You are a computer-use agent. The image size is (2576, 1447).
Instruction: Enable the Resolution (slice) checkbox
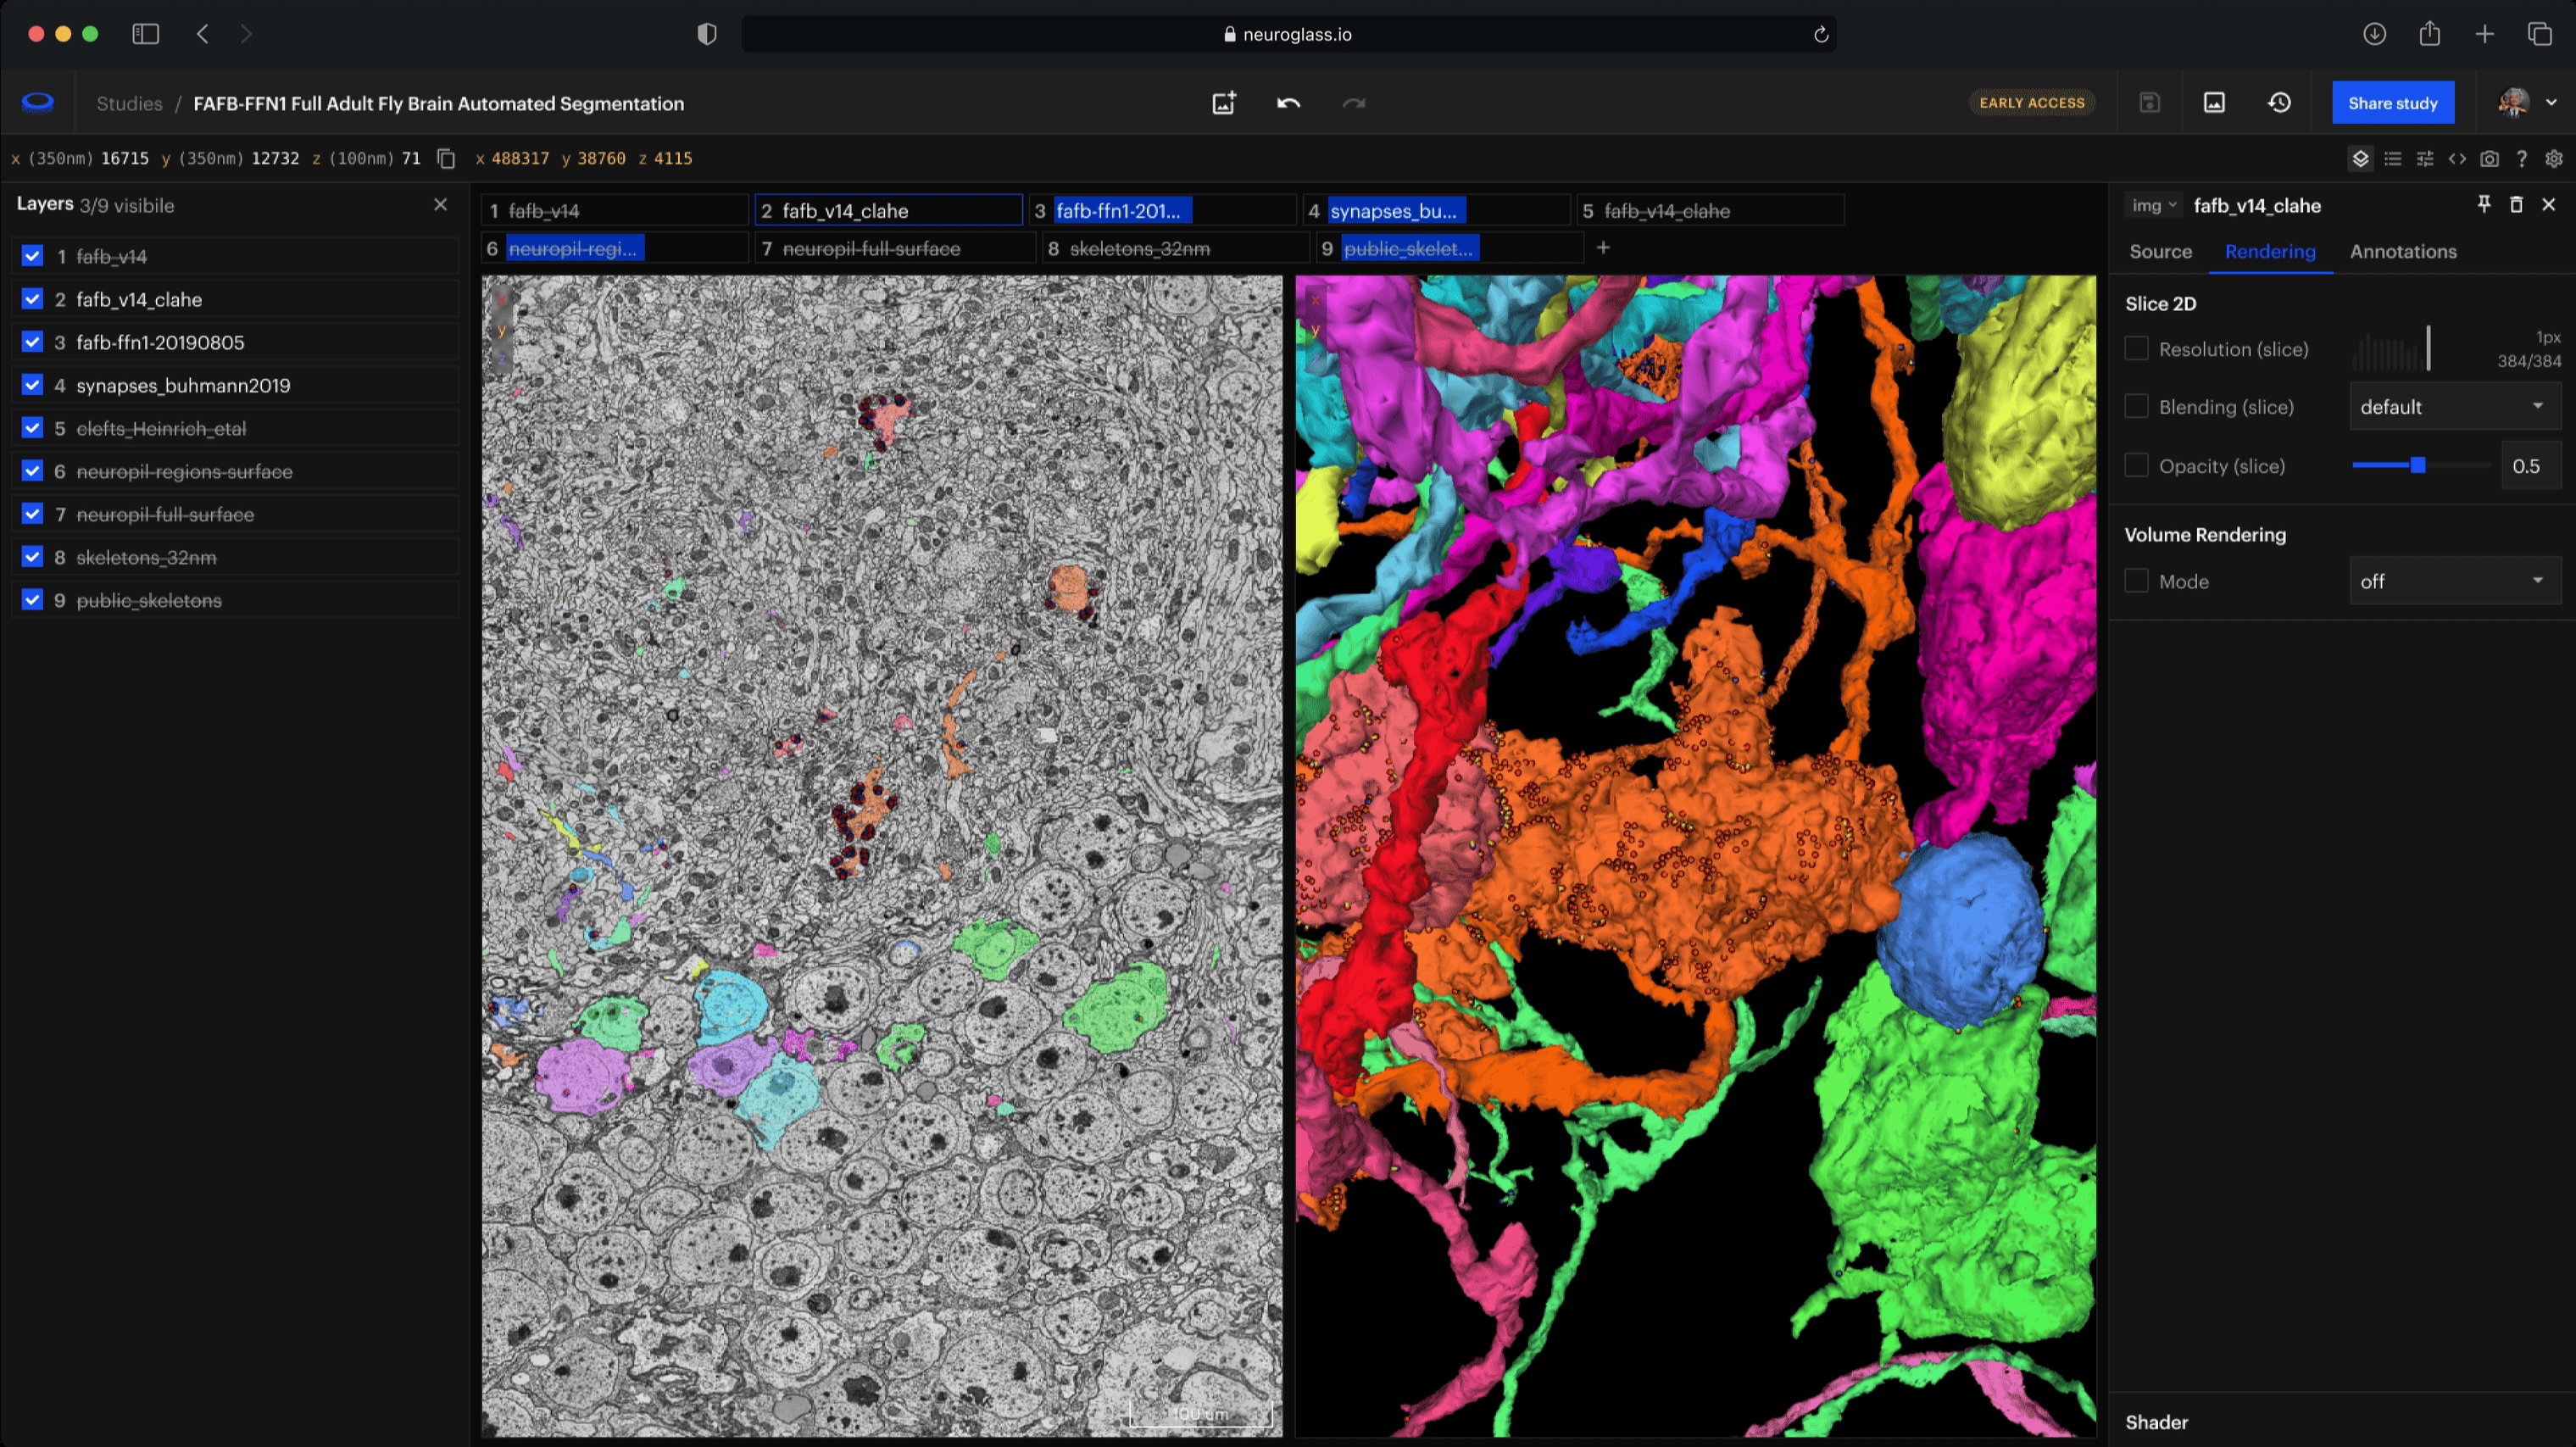[2137, 348]
